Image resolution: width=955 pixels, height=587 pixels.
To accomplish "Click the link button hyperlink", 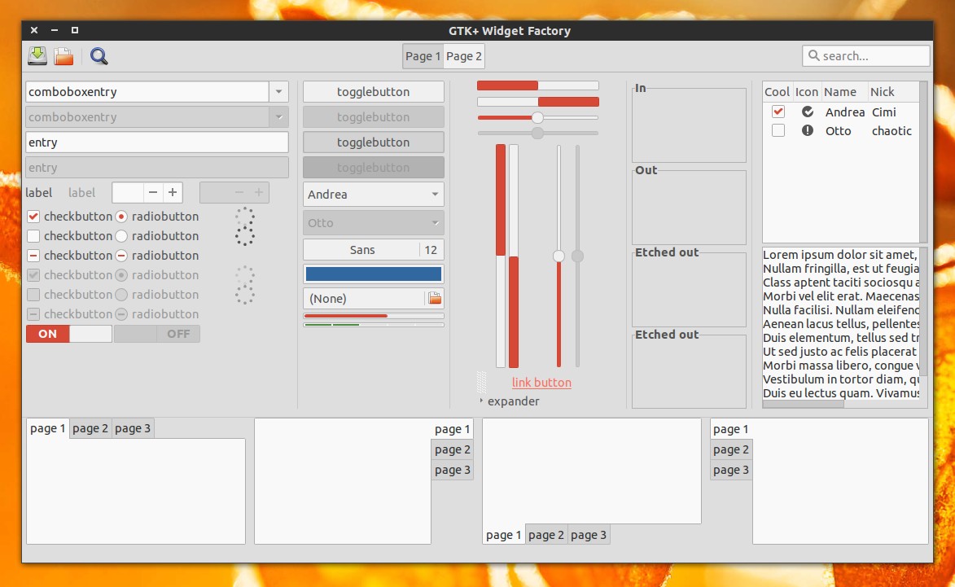I will (x=541, y=383).
